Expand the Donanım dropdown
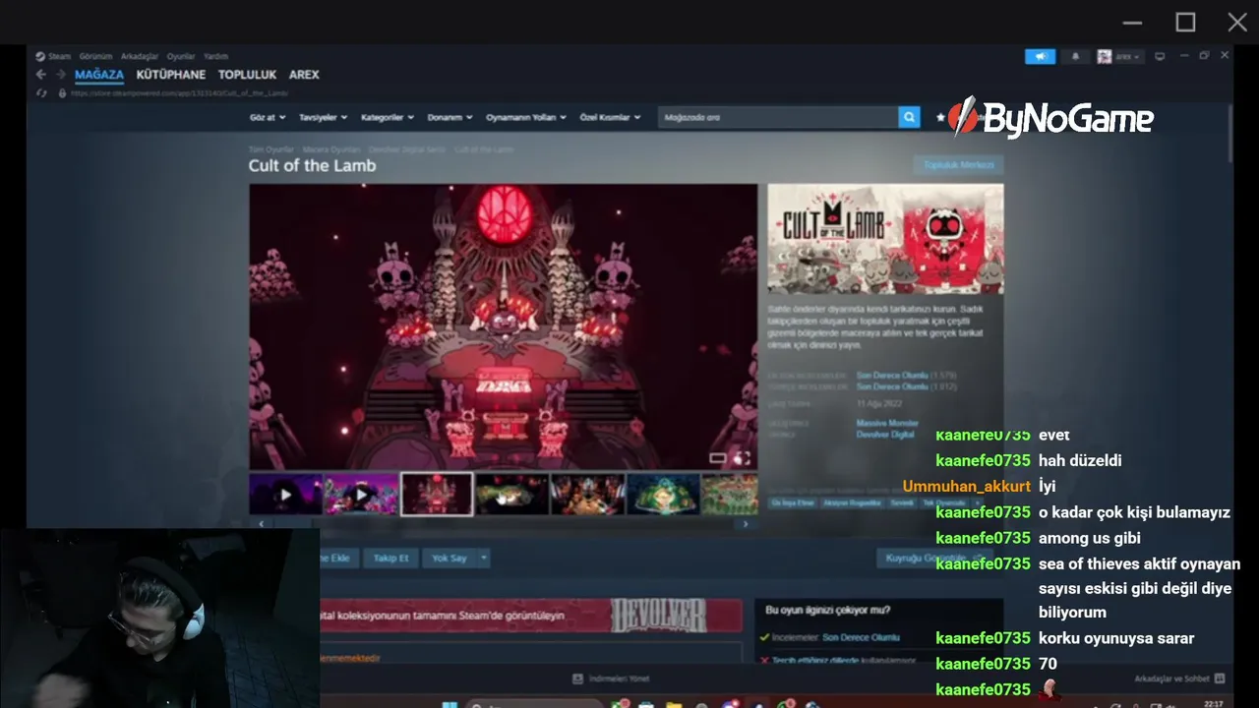The height and width of the screenshot is (708, 1259). pyautogui.click(x=450, y=117)
